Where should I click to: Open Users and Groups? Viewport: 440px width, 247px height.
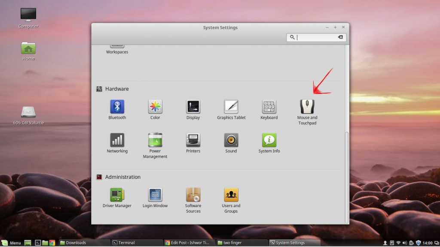coord(231,201)
